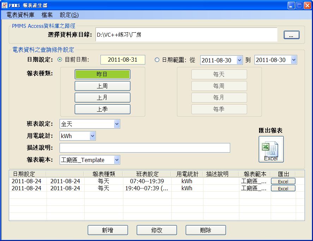Open the 檔案 menu

[x=47, y=15]
